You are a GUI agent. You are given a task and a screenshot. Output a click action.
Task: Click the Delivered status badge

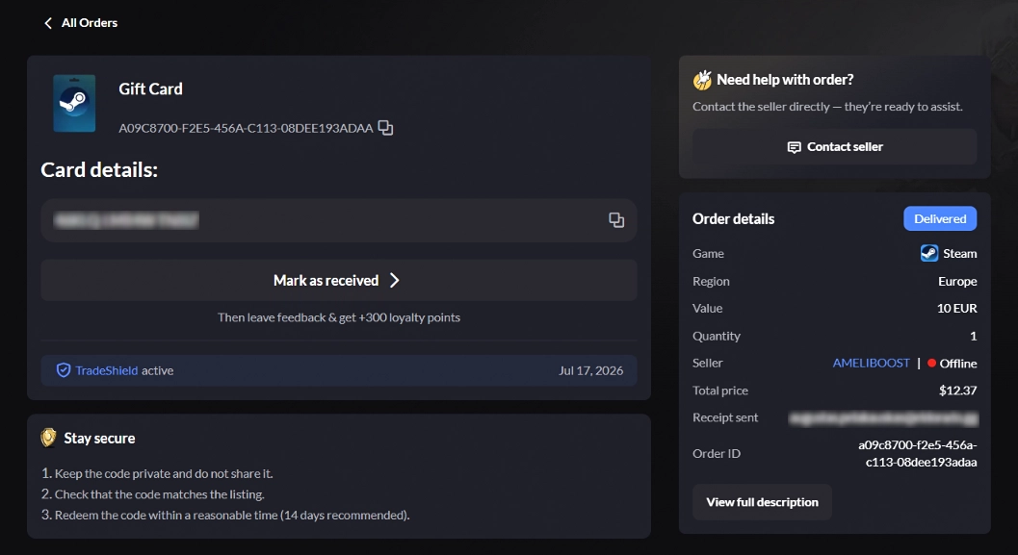(x=940, y=218)
